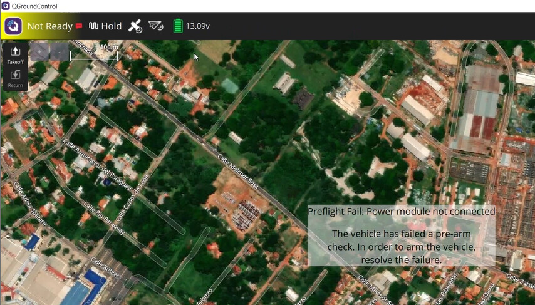This screenshot has height=305, width=535.
Task: Open the QGroundControl application menu logo
Action: 14,26
